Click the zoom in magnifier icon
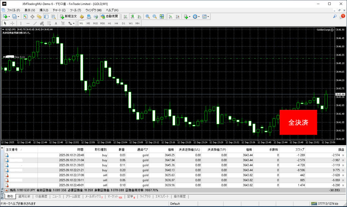Screen dimensions: 347x207 tap(148, 16)
